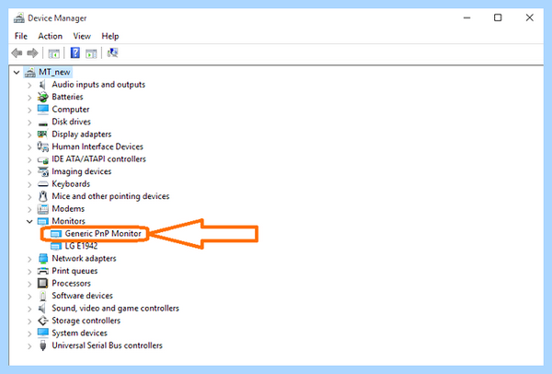Screen dimensions: 552x374
Task: Click the Batteries category icon
Action: pyautogui.click(x=42, y=97)
